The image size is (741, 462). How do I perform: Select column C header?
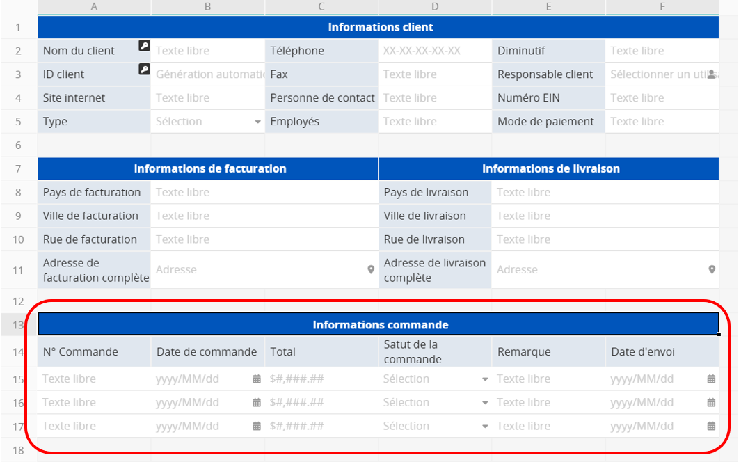pyautogui.click(x=321, y=7)
